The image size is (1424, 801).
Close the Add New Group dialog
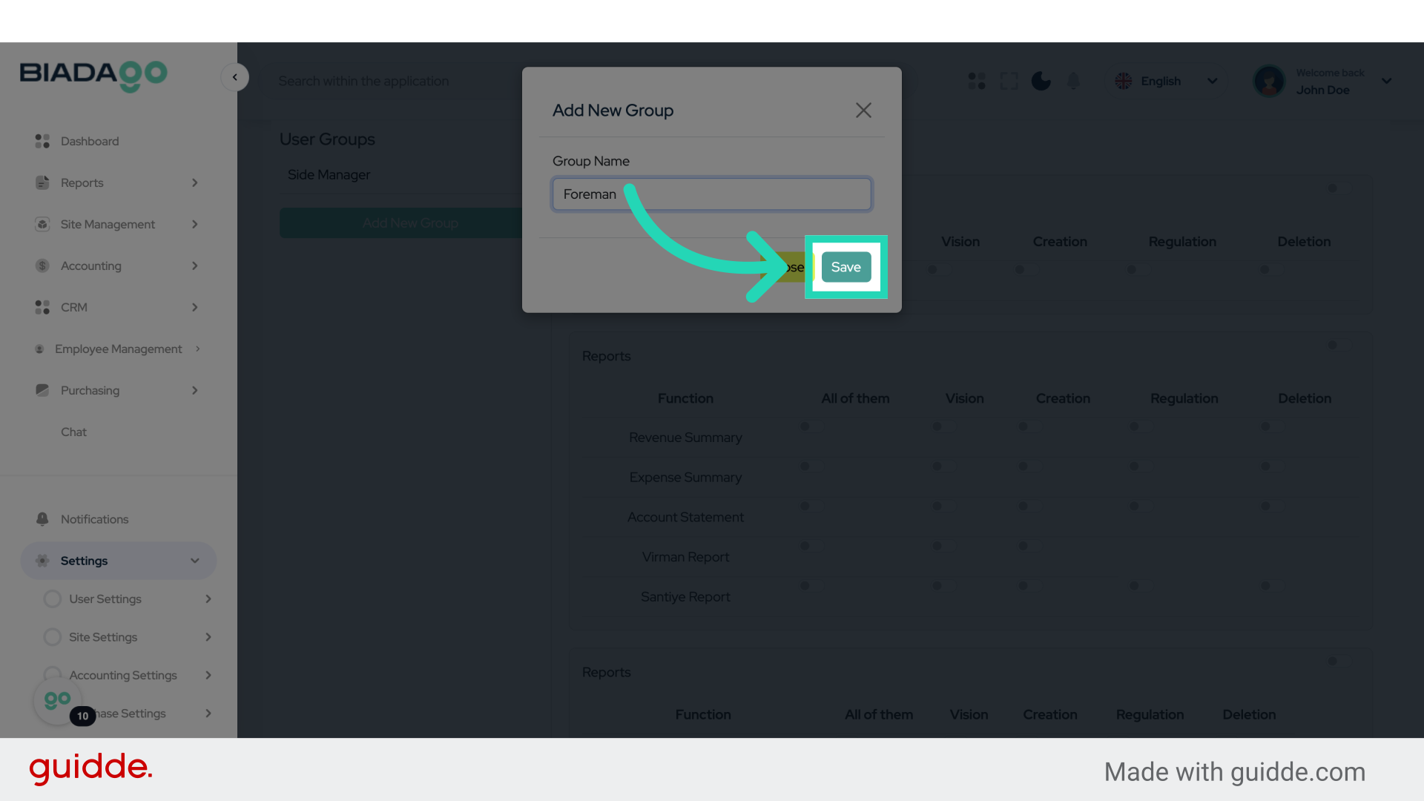(863, 111)
